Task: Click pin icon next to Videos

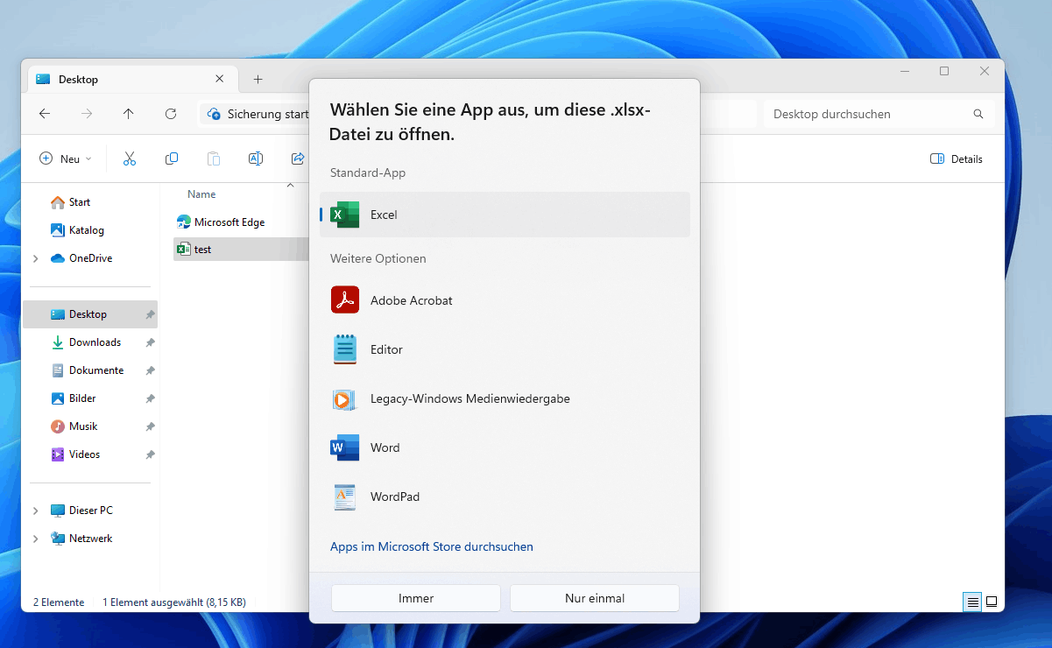Action: (x=150, y=454)
